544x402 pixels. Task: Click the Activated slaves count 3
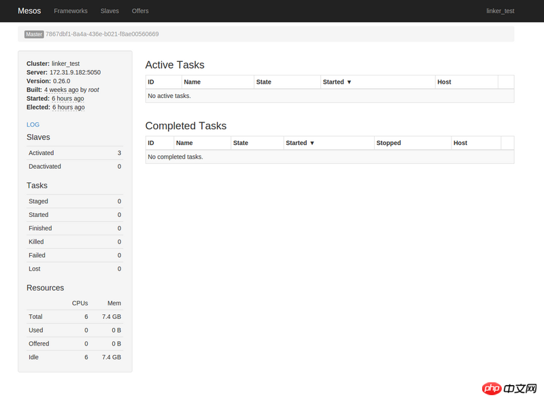coord(120,153)
